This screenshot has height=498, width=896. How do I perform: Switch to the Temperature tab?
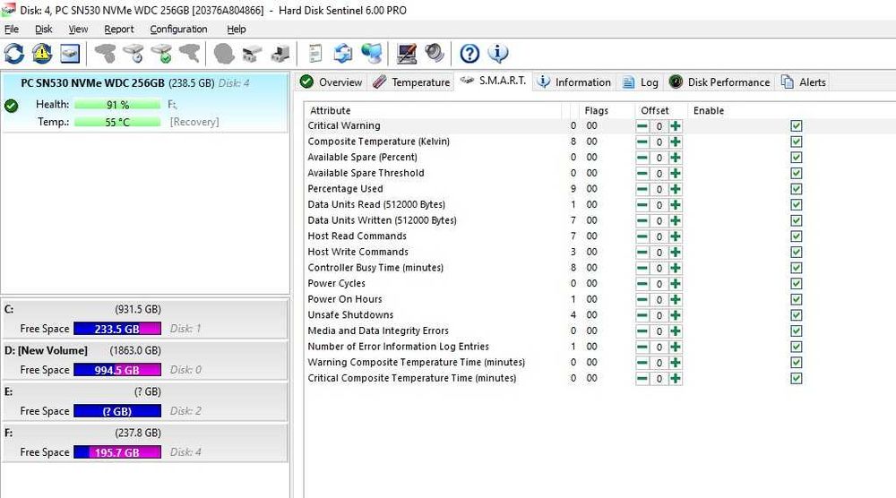(x=411, y=82)
